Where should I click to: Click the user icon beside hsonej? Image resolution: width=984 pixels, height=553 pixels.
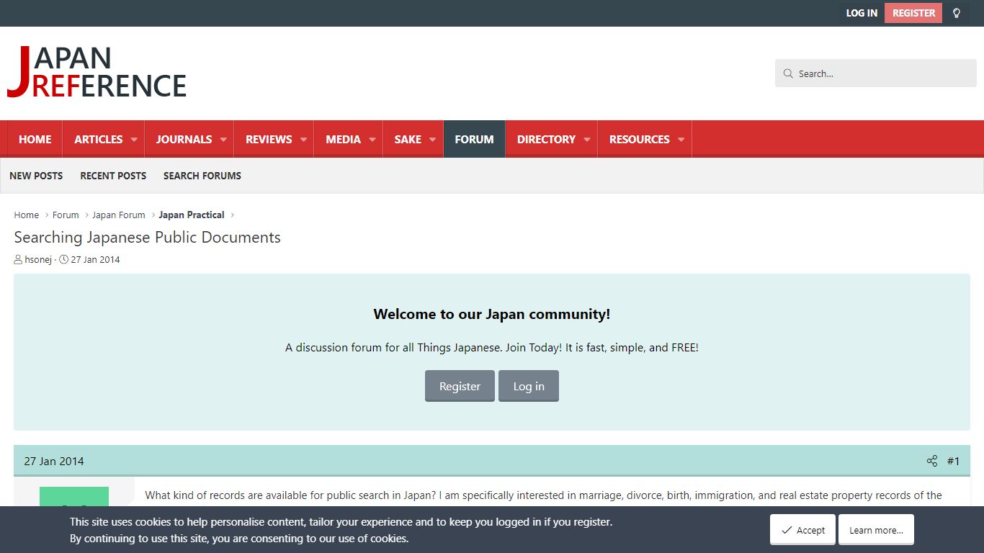coord(18,260)
